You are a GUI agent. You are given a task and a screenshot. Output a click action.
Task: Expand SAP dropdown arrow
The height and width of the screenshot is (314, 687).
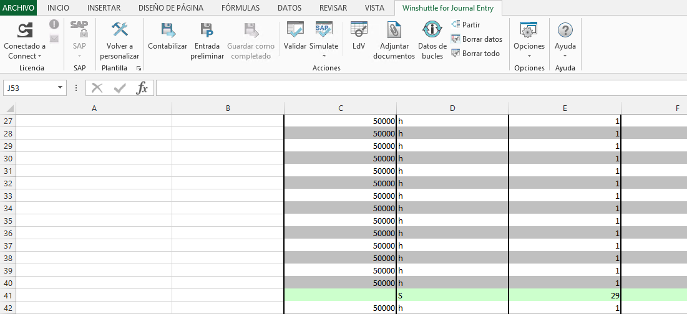[x=79, y=56]
